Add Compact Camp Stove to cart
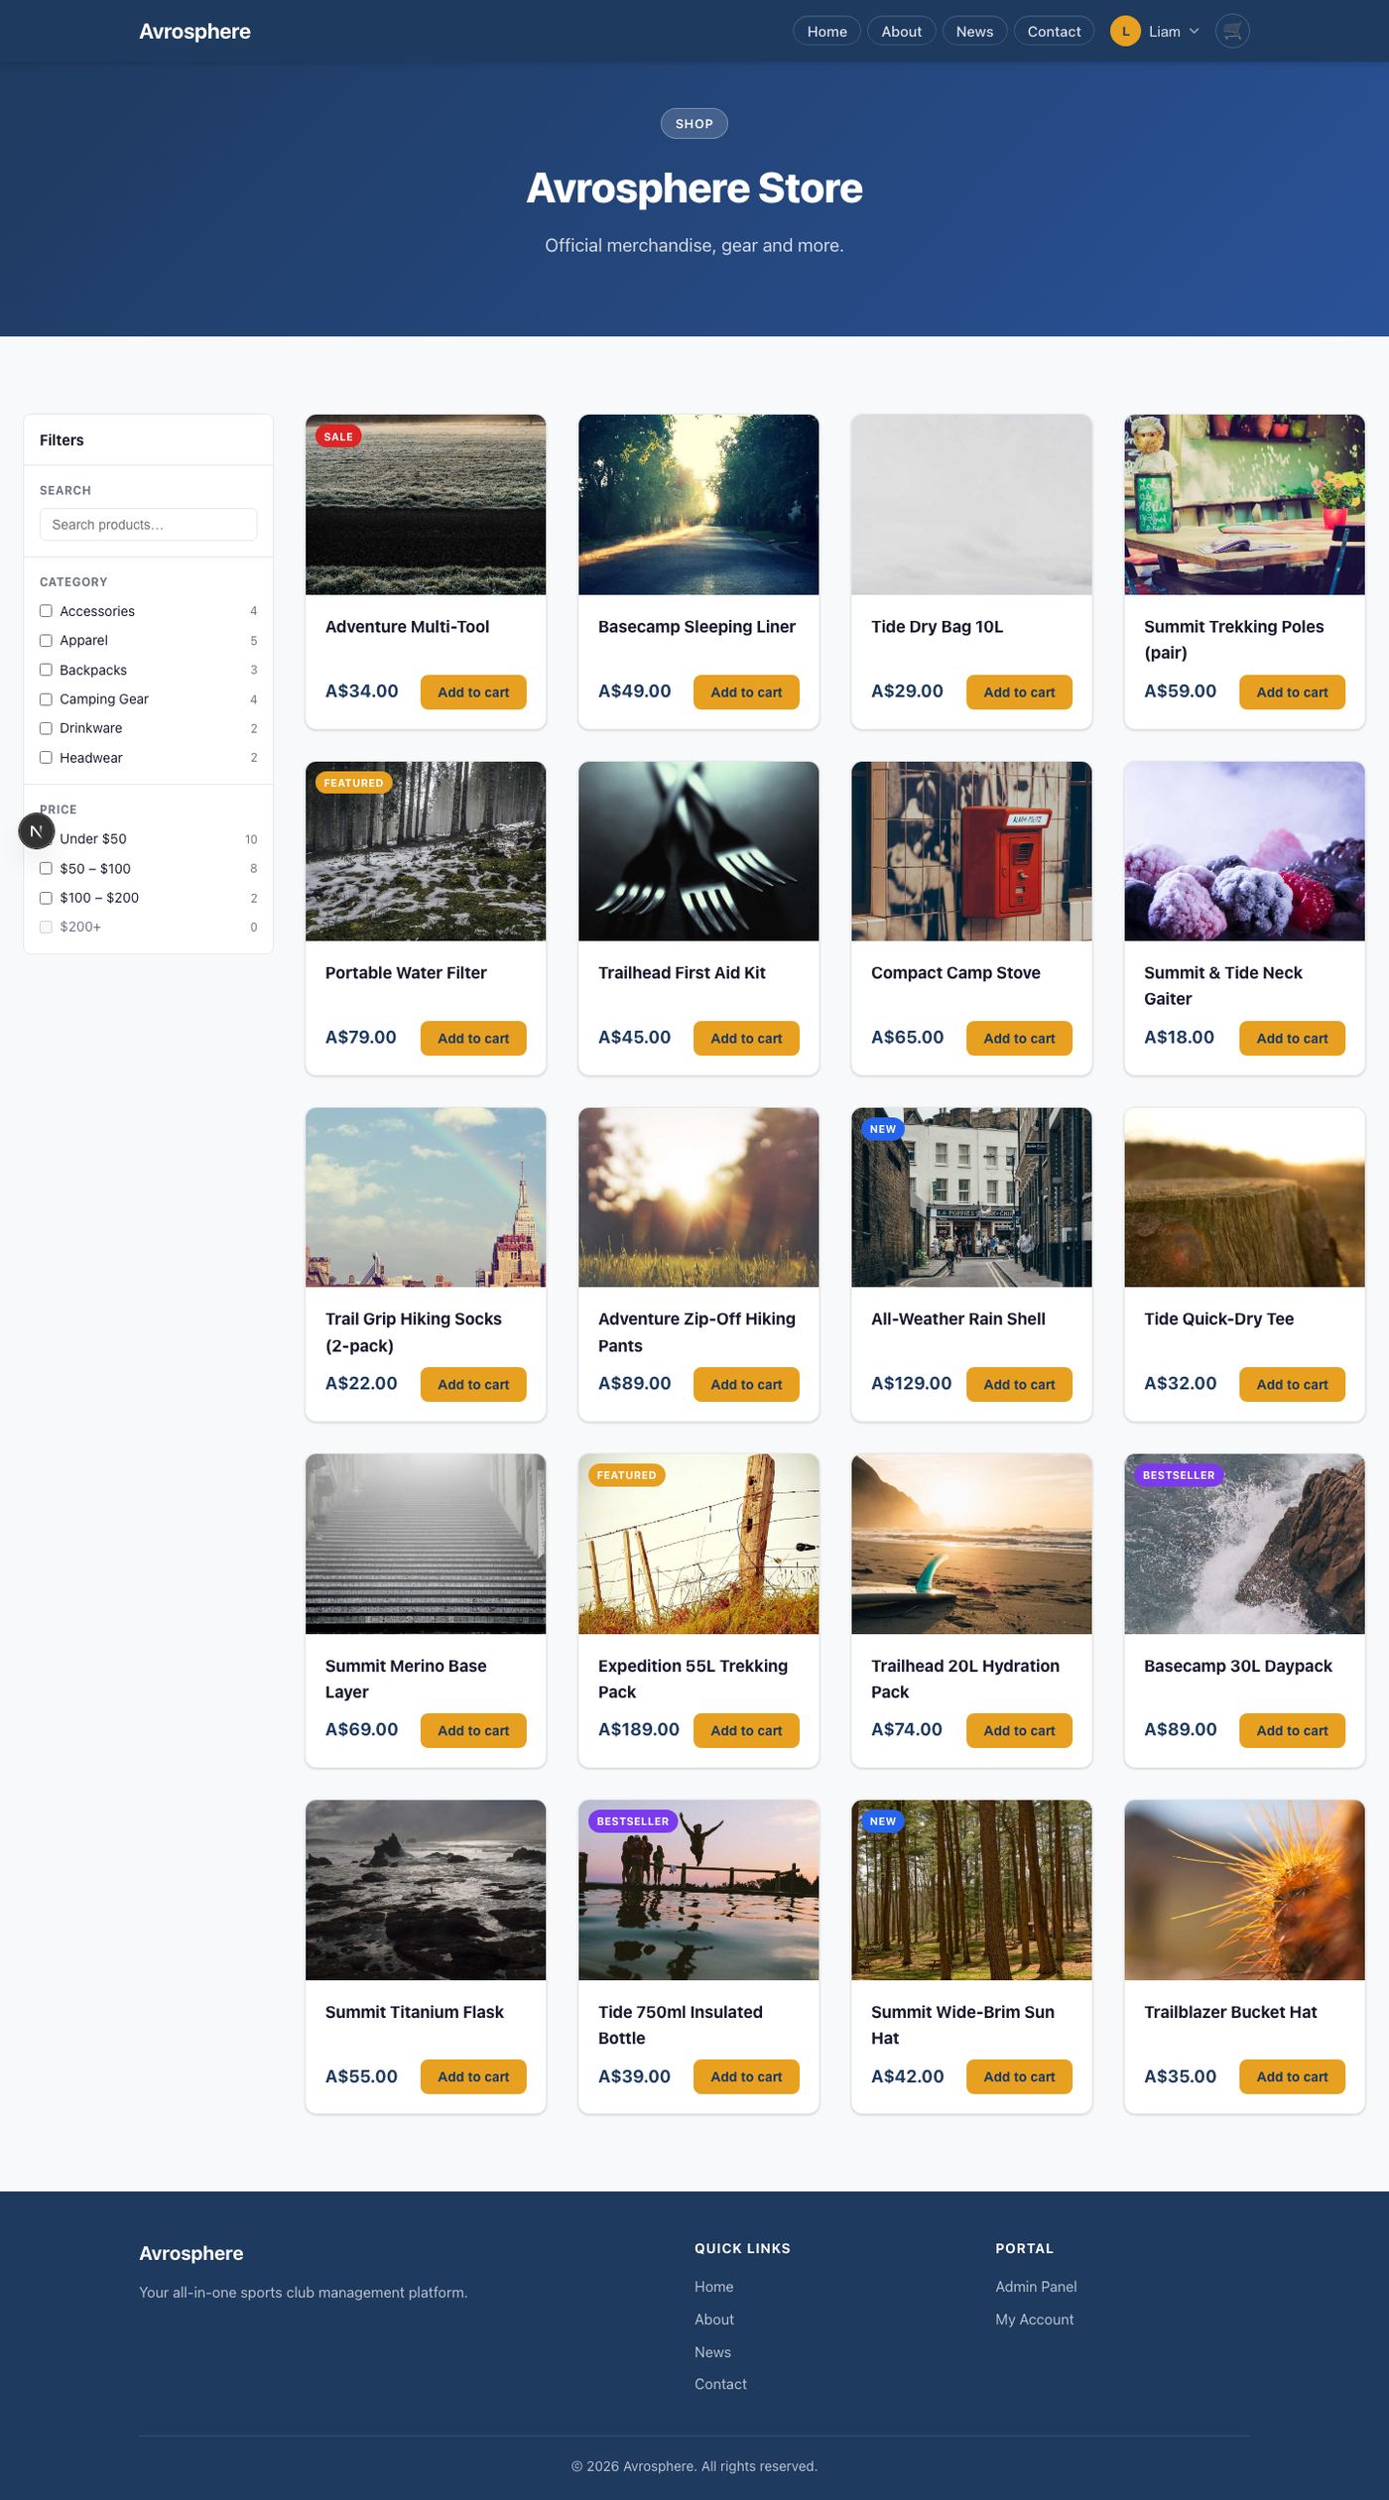Image resolution: width=1389 pixels, height=2500 pixels. pyautogui.click(x=1019, y=1039)
